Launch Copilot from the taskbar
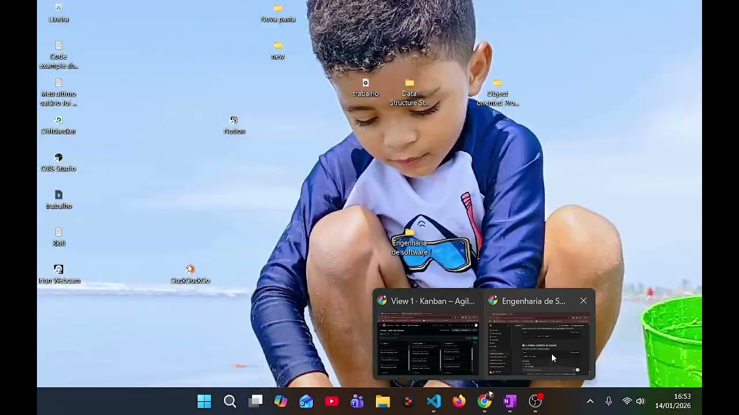739x415 pixels. pyautogui.click(x=281, y=402)
